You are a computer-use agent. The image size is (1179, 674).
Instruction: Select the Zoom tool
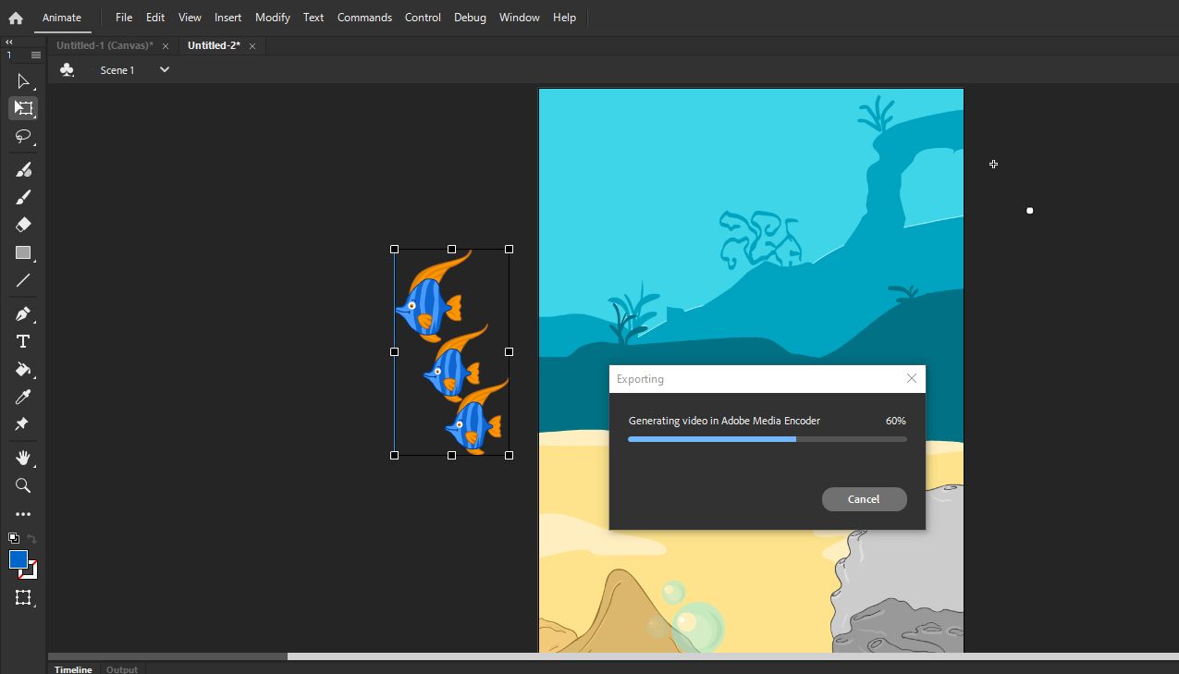click(x=23, y=485)
